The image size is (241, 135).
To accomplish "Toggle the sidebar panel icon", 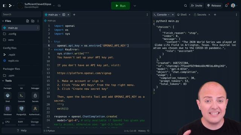I will tap(5, 6).
